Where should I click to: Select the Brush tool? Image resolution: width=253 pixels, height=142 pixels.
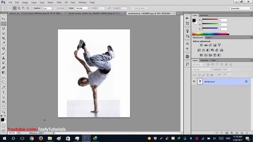4,53
